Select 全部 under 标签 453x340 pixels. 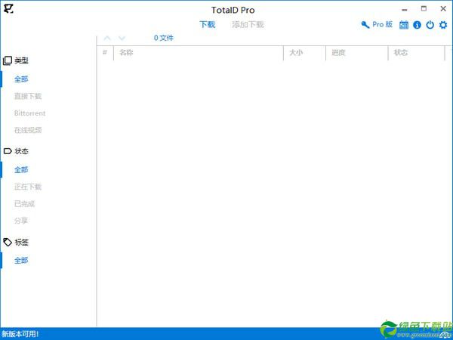[x=21, y=260]
